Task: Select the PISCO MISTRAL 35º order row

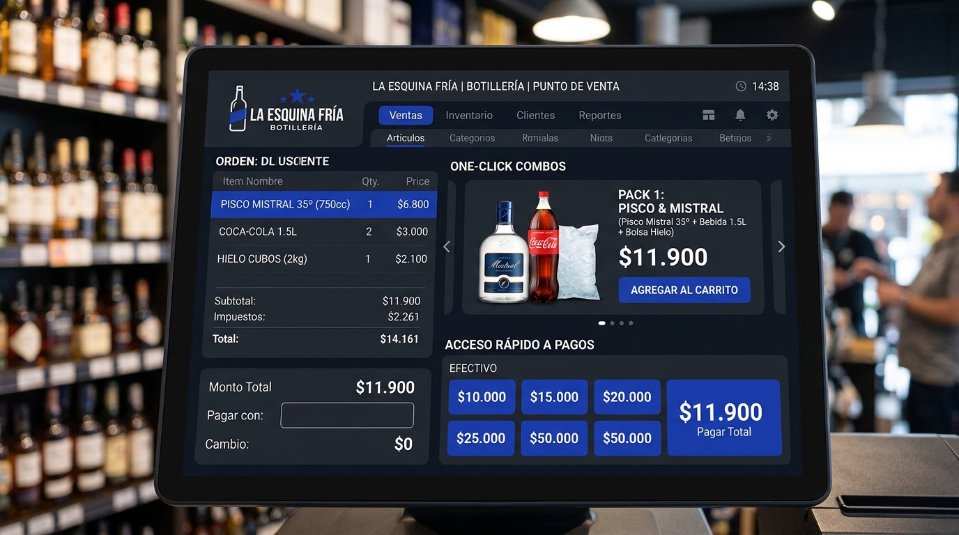Action: pos(323,205)
